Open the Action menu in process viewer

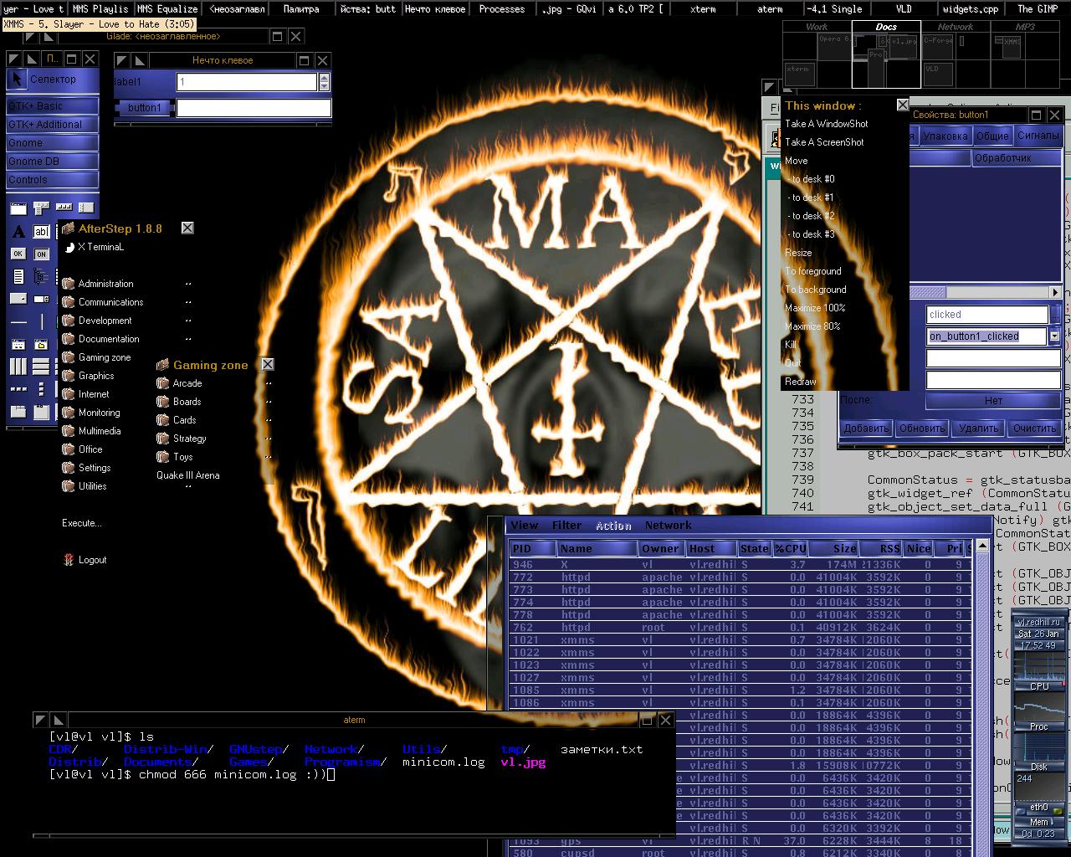pyautogui.click(x=613, y=526)
